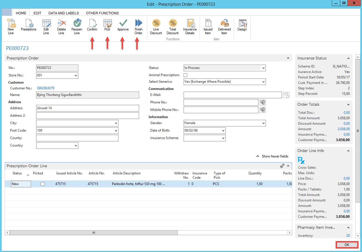
Task: Open the Prescriptions list icon
Action: pos(29,24)
